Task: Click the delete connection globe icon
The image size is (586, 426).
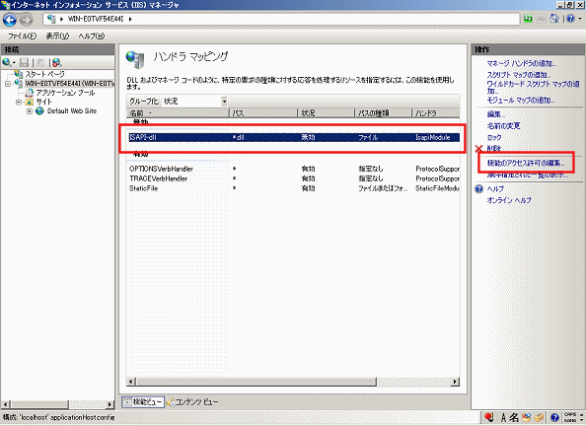Action: click(x=56, y=62)
